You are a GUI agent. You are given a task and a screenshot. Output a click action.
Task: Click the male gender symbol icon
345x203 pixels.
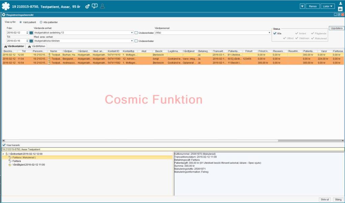pyautogui.click(x=87, y=6)
